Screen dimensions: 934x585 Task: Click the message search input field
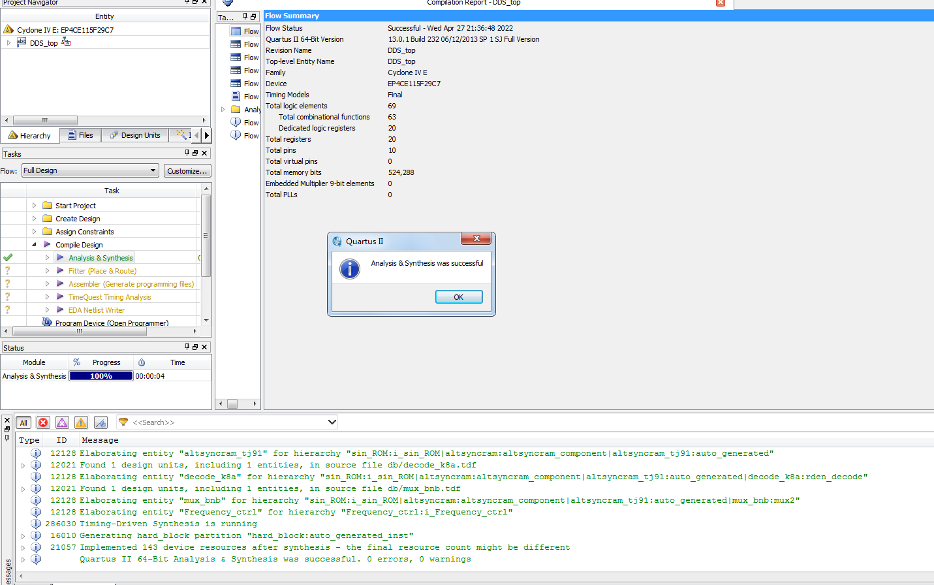(227, 422)
